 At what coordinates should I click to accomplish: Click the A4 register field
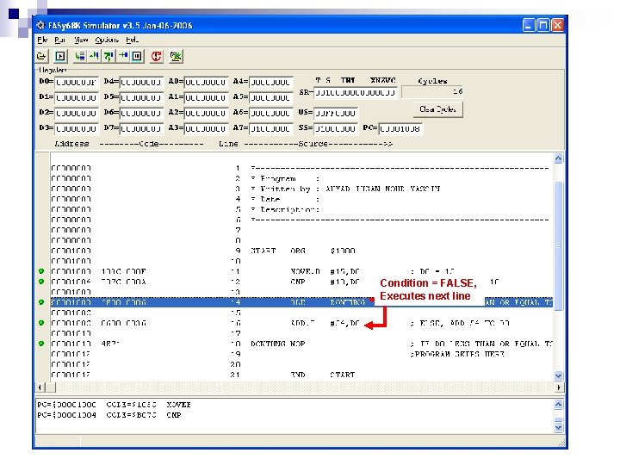pyautogui.click(x=271, y=83)
